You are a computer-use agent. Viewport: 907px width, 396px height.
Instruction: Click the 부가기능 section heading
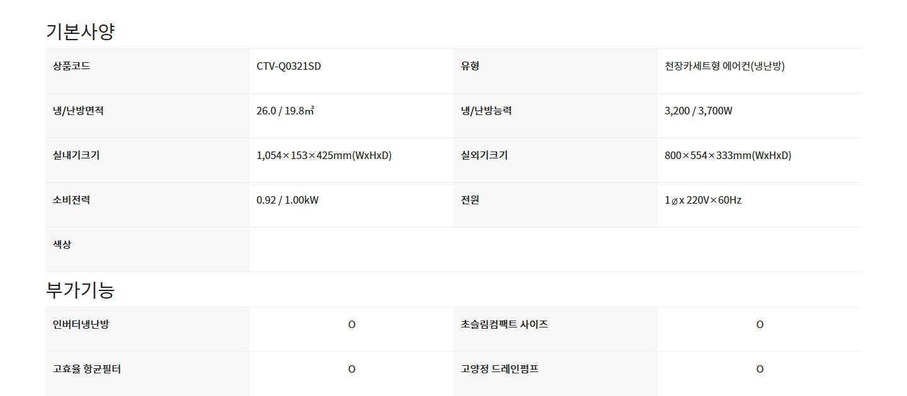tap(80, 290)
